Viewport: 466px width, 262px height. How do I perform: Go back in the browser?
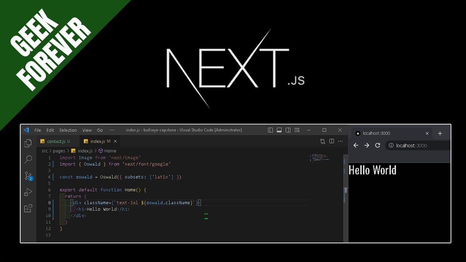click(356, 145)
